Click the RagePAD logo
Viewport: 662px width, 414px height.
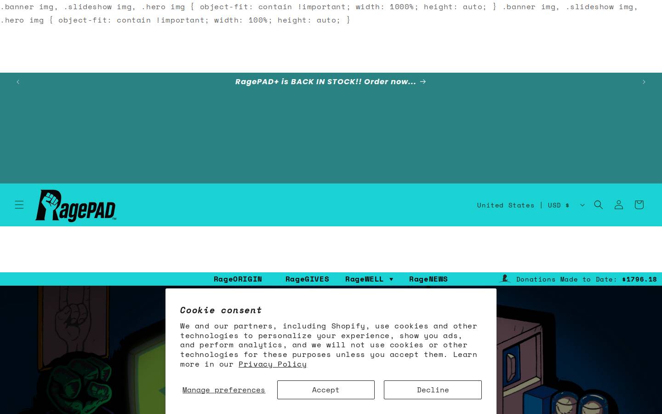pyautogui.click(x=76, y=205)
